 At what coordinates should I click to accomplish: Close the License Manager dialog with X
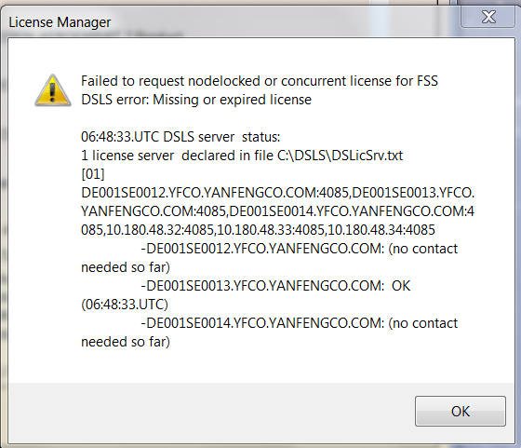point(488,17)
